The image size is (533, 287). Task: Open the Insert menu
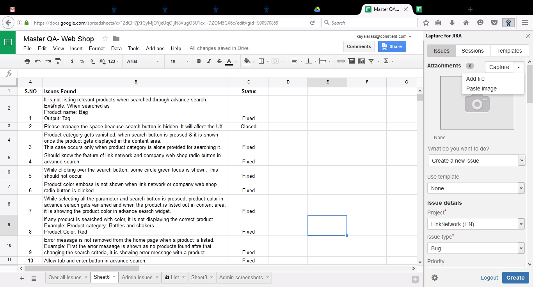[x=76, y=48]
